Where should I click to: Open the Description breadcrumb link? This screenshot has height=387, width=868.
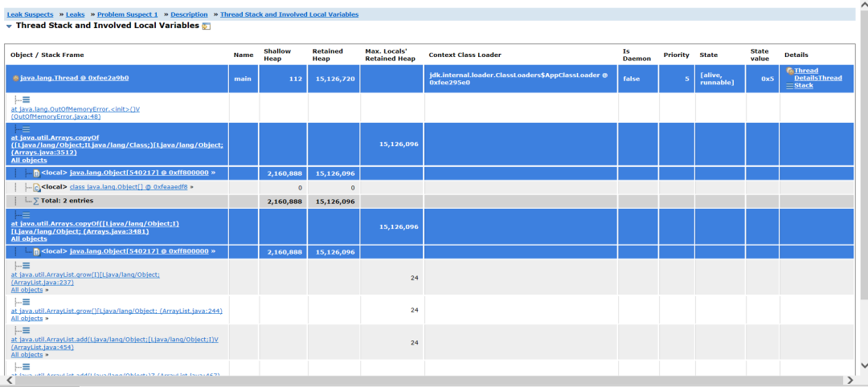tap(189, 14)
